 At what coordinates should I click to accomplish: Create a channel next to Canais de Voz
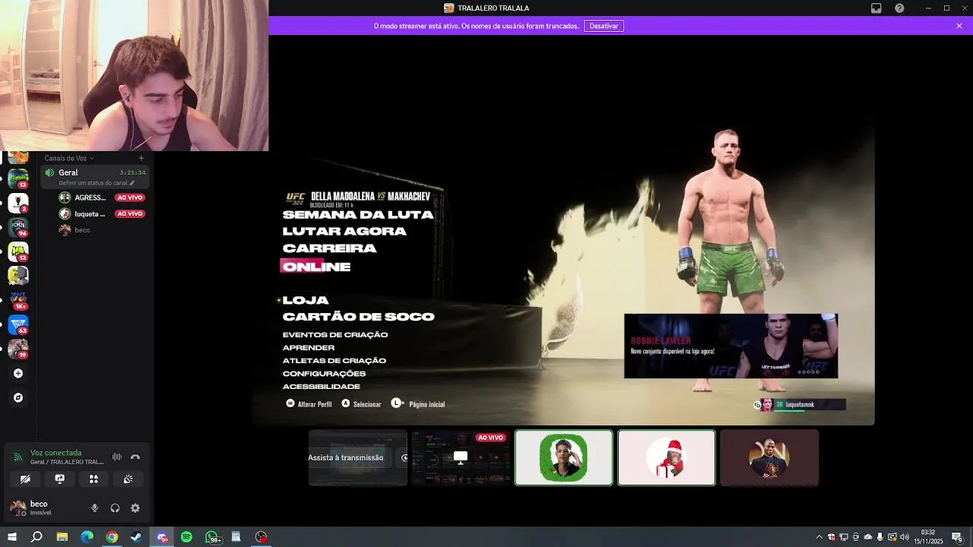pyautogui.click(x=141, y=158)
